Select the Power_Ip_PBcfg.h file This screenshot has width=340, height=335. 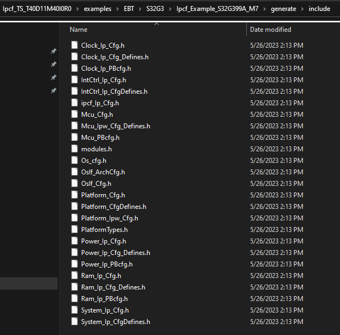[106, 264]
